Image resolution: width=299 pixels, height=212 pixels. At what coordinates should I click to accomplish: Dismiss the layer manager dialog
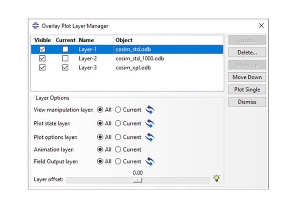pos(247,102)
